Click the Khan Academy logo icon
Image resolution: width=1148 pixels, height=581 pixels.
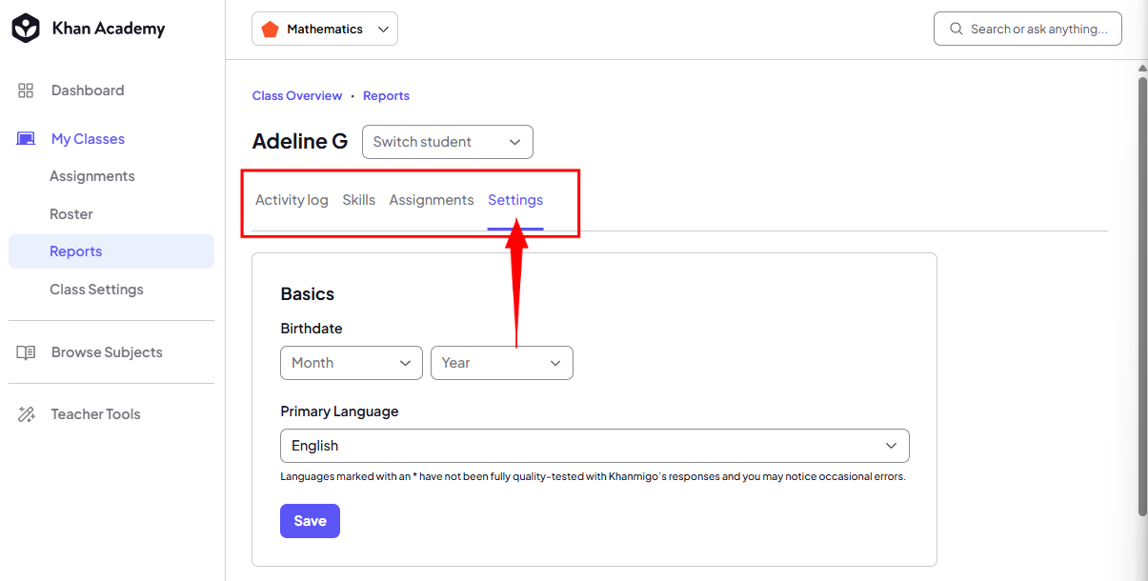(x=26, y=29)
